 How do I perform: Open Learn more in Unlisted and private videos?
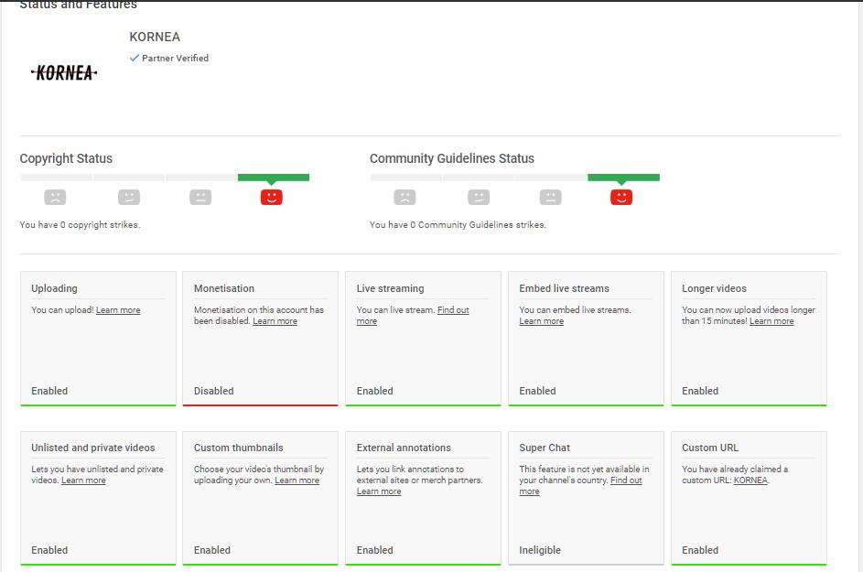(x=83, y=480)
